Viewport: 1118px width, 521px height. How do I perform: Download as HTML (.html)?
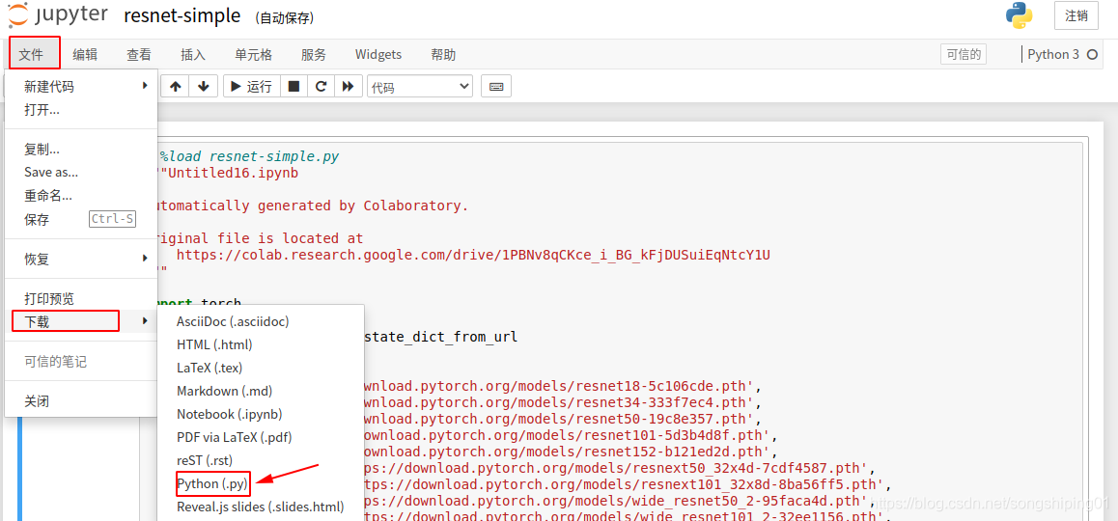coord(261,344)
